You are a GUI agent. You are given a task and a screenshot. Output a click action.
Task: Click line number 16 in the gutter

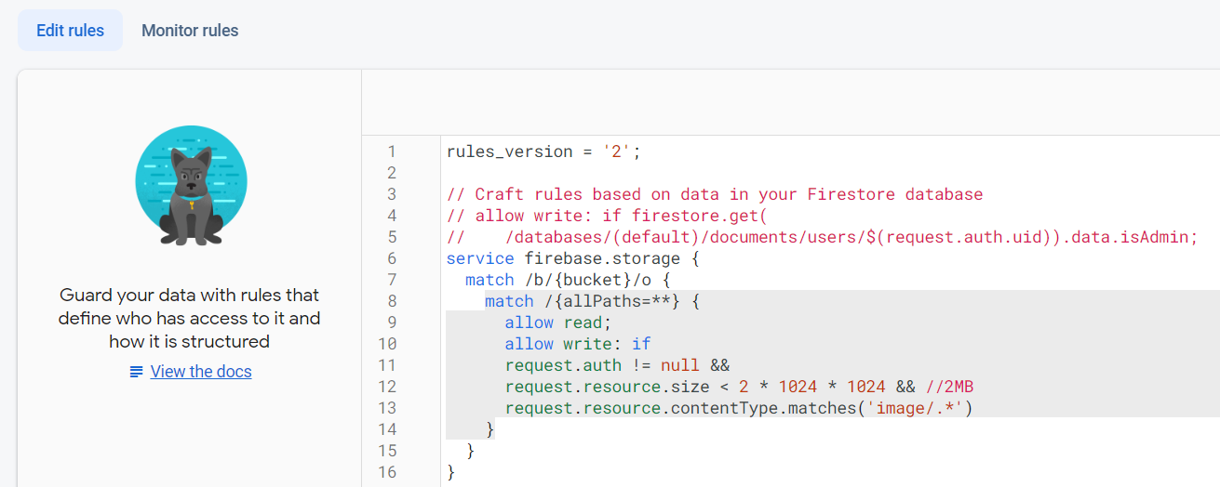387,472
